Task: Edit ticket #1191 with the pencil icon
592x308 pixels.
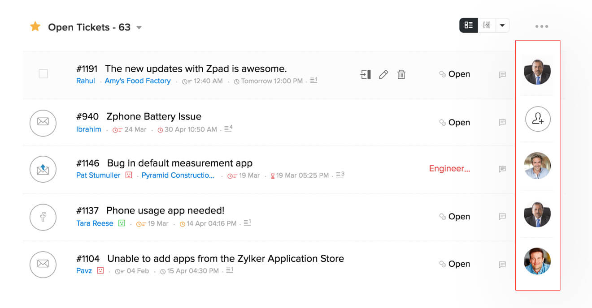Action: [383, 74]
